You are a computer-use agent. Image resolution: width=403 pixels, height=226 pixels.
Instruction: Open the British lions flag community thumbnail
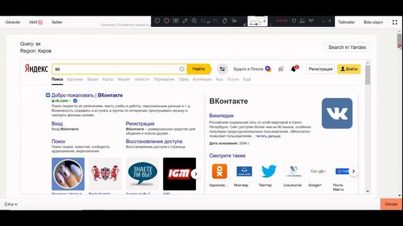[105, 174]
